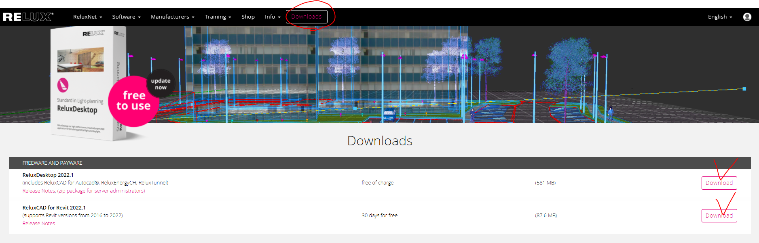759x243 pixels.
Task: Select the 'ReluxCAD for Revit 2022.1' title
Action: click(x=54, y=208)
